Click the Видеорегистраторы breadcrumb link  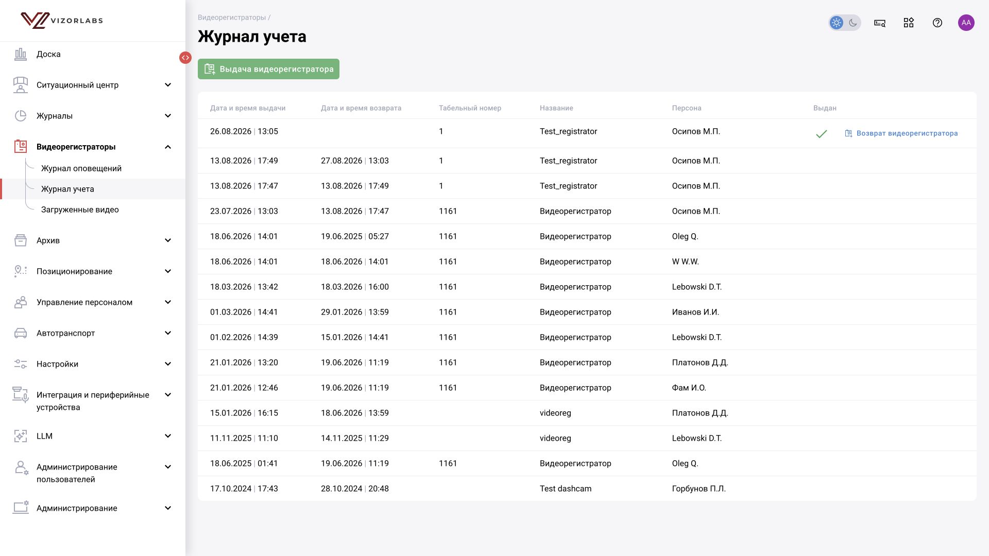click(232, 18)
